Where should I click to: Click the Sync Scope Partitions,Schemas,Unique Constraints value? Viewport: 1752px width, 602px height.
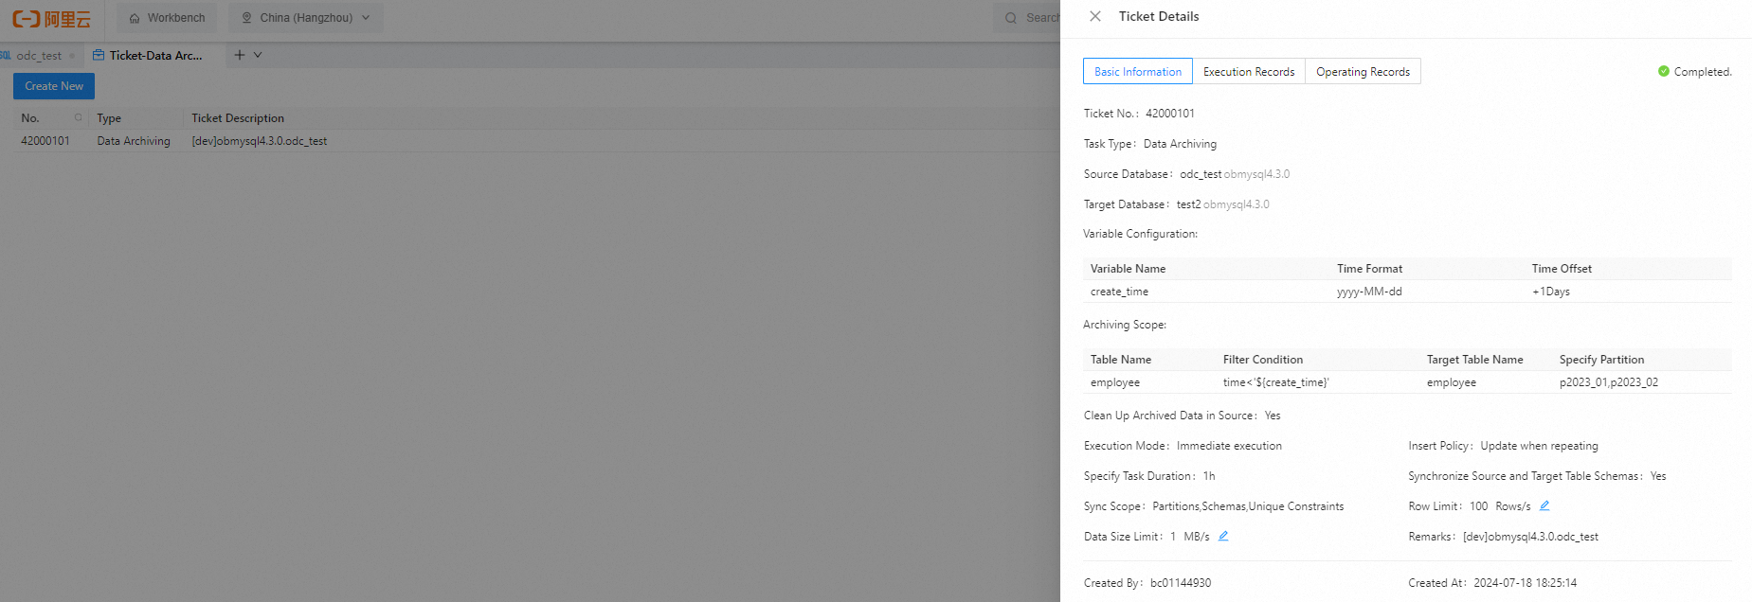(1248, 506)
